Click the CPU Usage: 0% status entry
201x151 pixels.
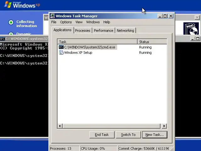pyautogui.click(x=99, y=148)
